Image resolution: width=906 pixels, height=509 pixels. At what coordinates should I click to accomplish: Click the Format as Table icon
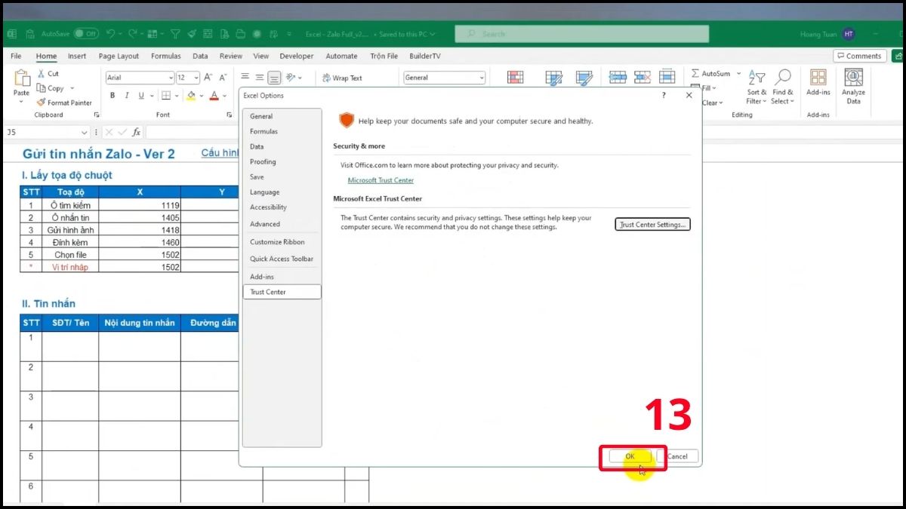pos(553,78)
